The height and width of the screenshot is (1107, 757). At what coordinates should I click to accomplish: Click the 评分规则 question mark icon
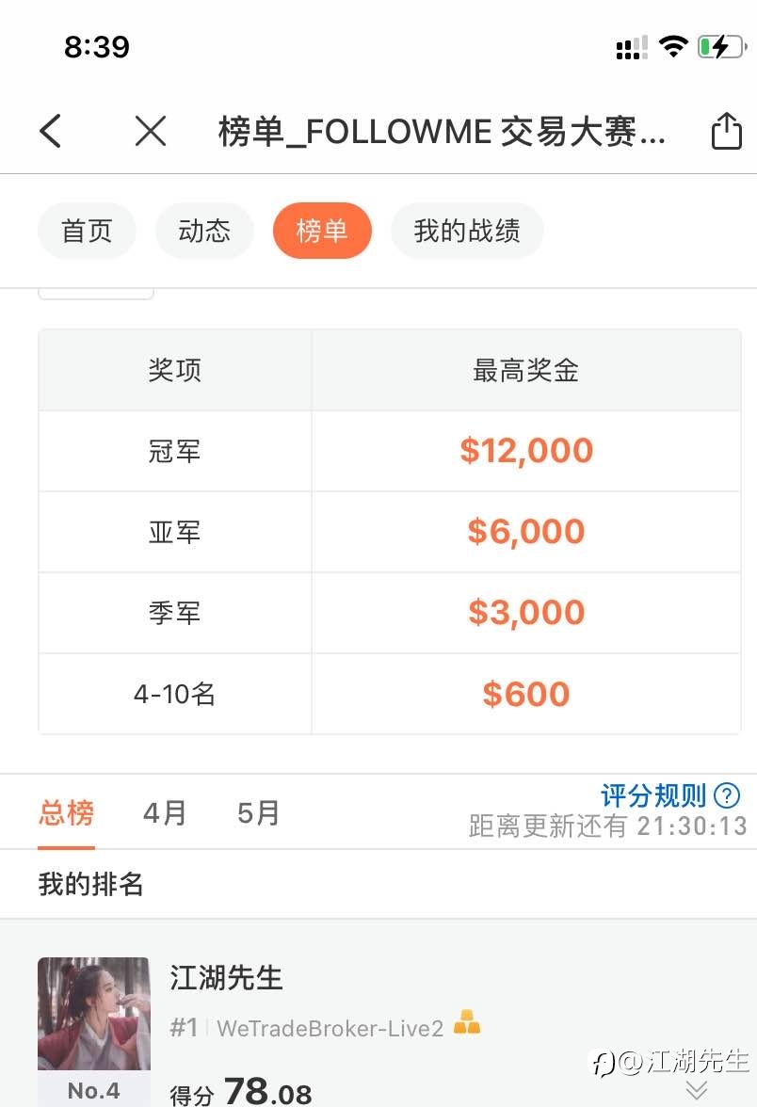[x=727, y=795]
